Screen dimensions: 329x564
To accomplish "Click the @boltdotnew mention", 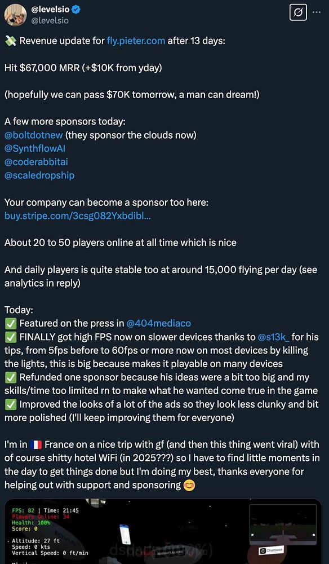I will (x=32, y=135).
